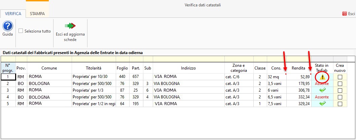Check Crea nuovo box for row 2
Viewport: 356px width, 140px height.
tap(340, 84)
